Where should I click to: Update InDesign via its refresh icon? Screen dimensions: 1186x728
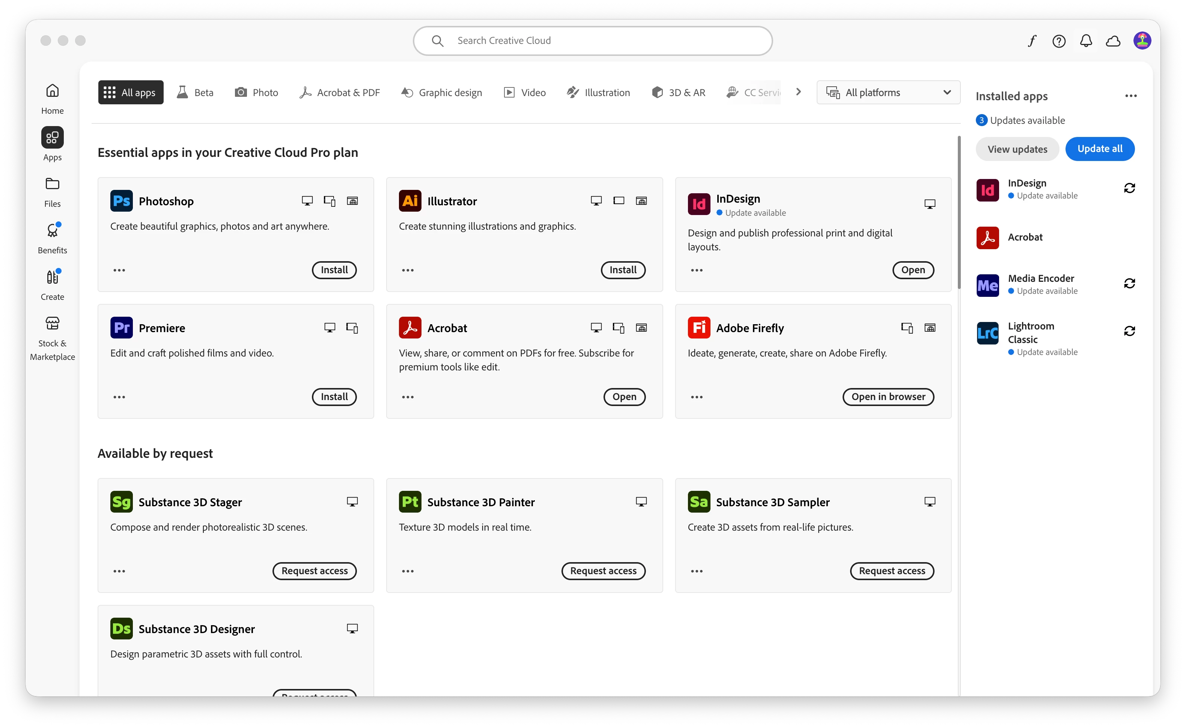click(1130, 188)
